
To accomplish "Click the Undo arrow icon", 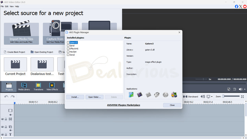I will point(6,96).
